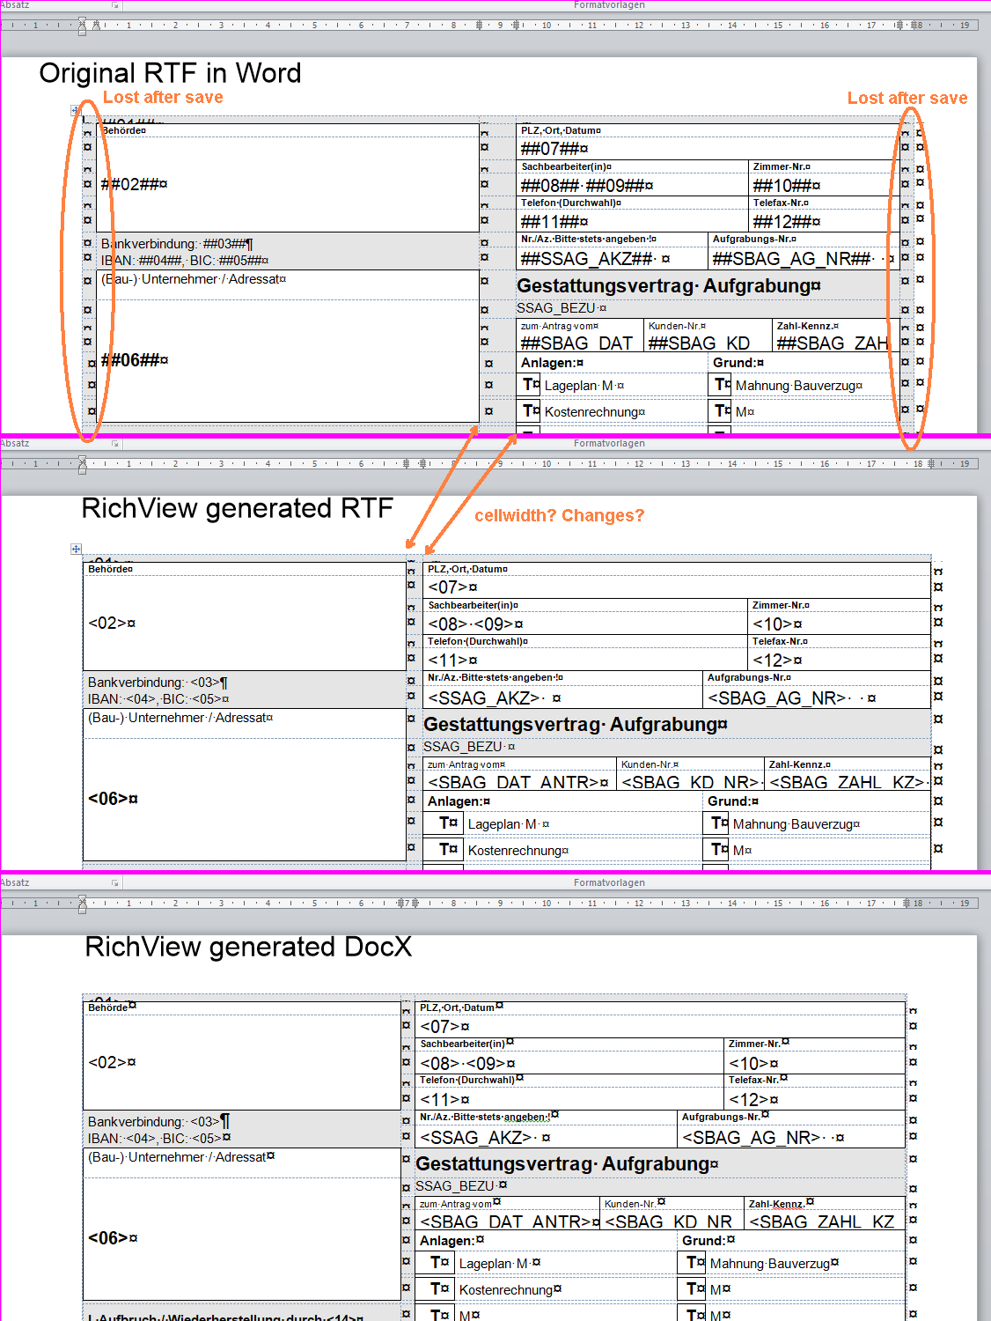Click Formatvorlagen label above RichView generated DocX
The image size is (991, 1321).
609,882
